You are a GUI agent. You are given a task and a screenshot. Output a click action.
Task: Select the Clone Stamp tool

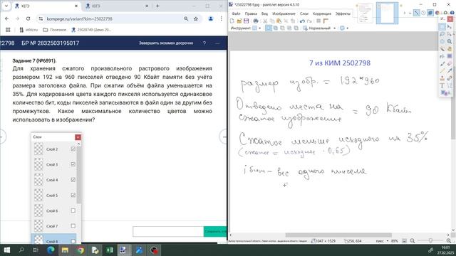pyautogui.click(x=442, y=78)
